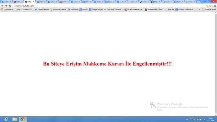Screen dimensions: 217x122
Task: Bookmark this page with the star icon
Action: (x=210, y=6)
